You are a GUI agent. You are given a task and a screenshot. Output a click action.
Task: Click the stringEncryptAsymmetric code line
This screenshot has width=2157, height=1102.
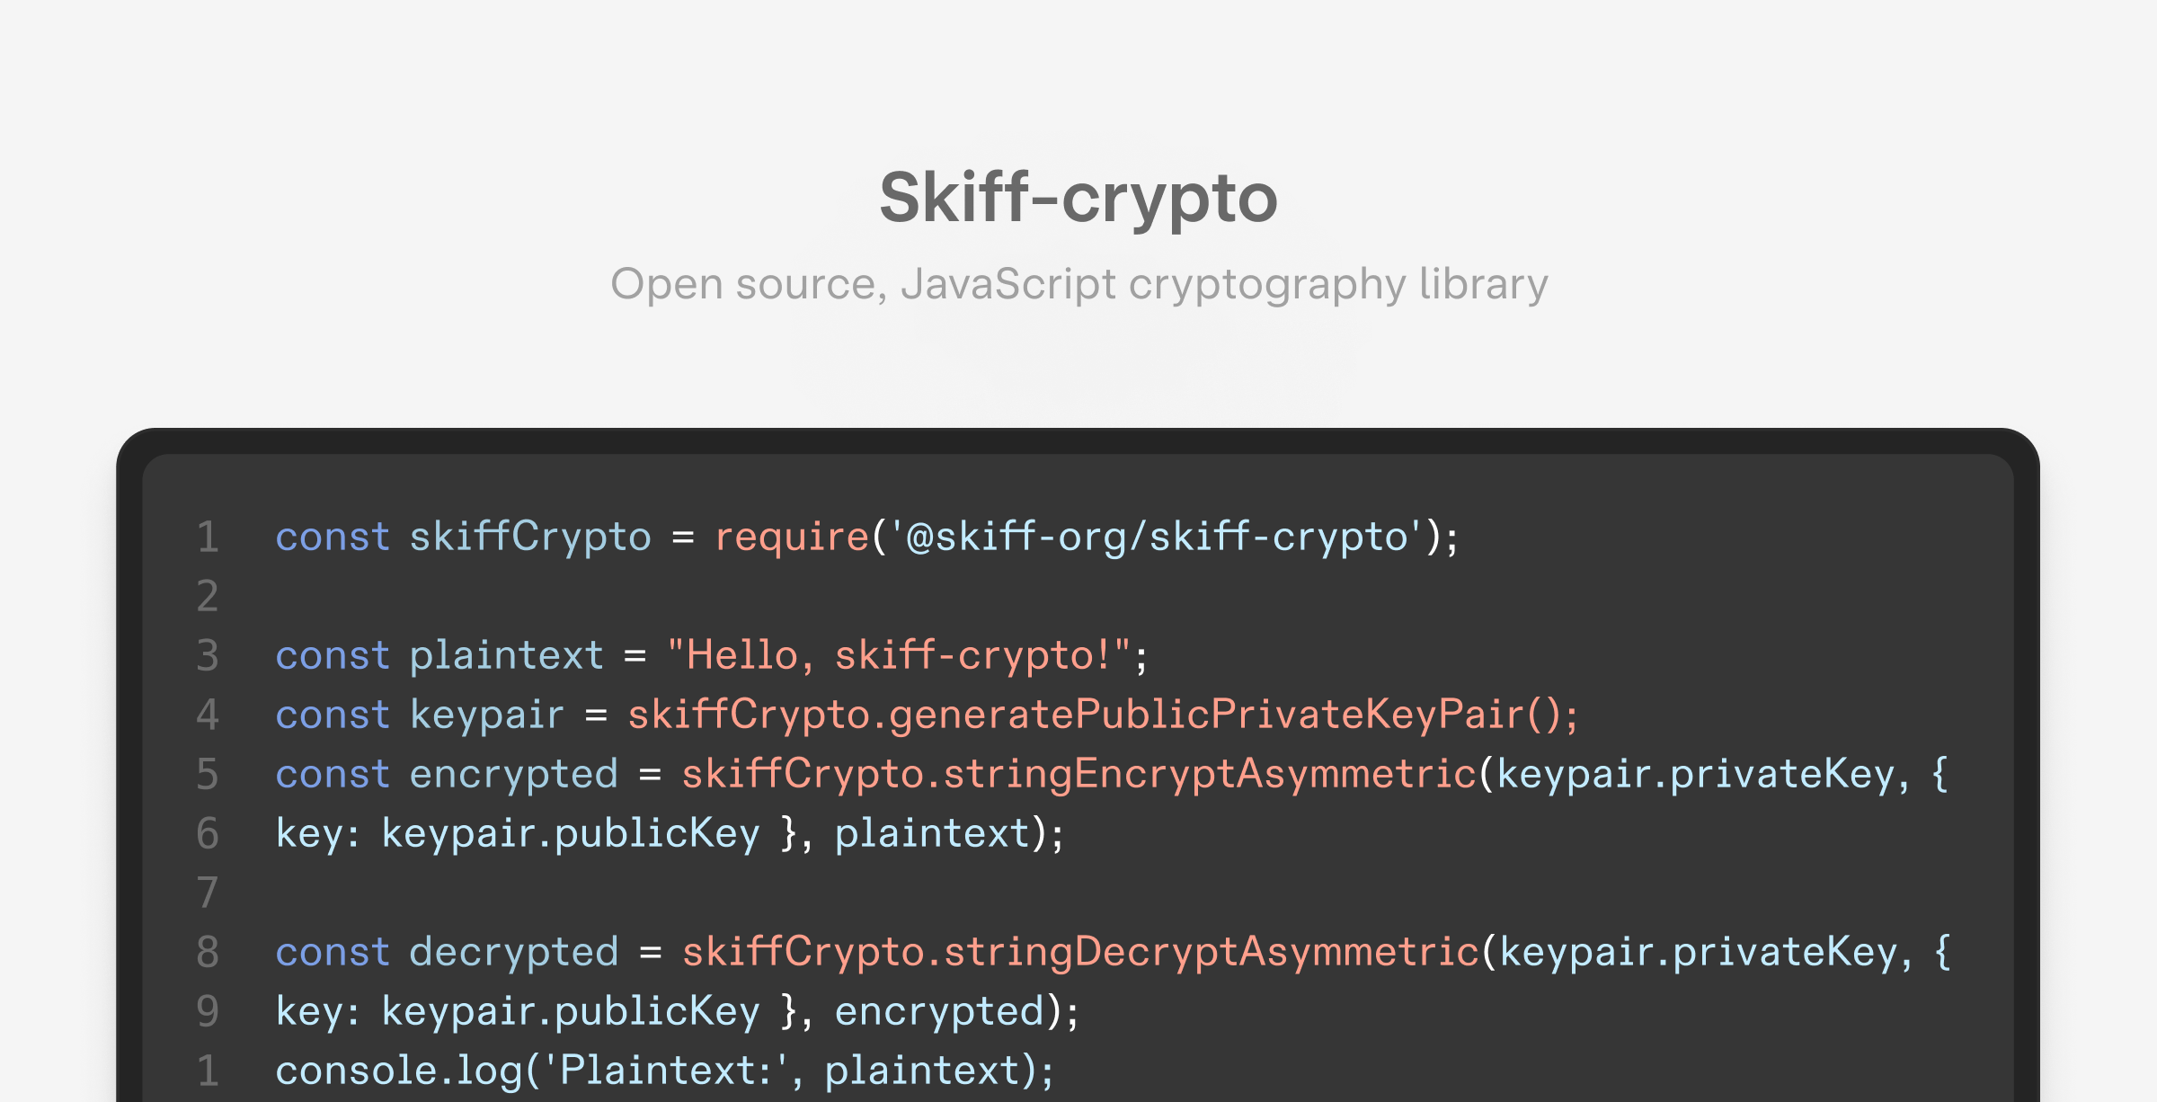coord(1113,775)
